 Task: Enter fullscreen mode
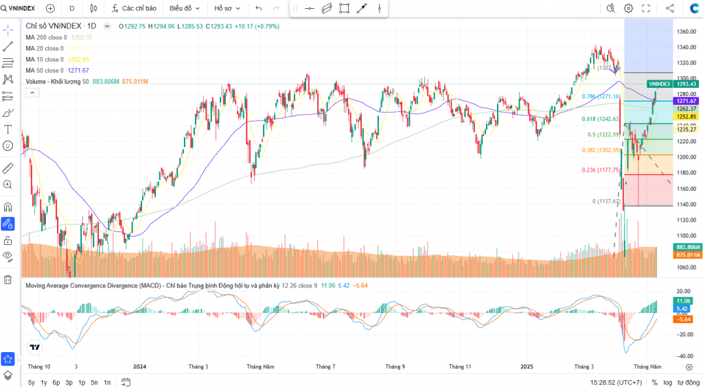[645, 8]
